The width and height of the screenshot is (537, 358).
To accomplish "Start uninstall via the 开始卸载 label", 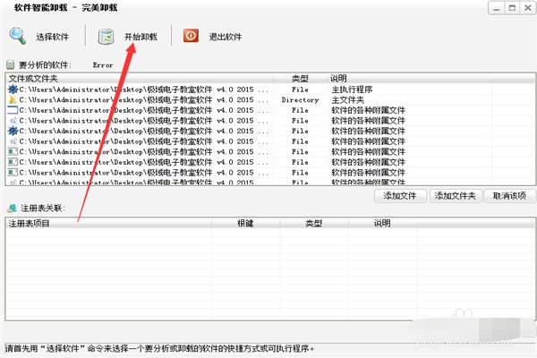I will pos(141,37).
